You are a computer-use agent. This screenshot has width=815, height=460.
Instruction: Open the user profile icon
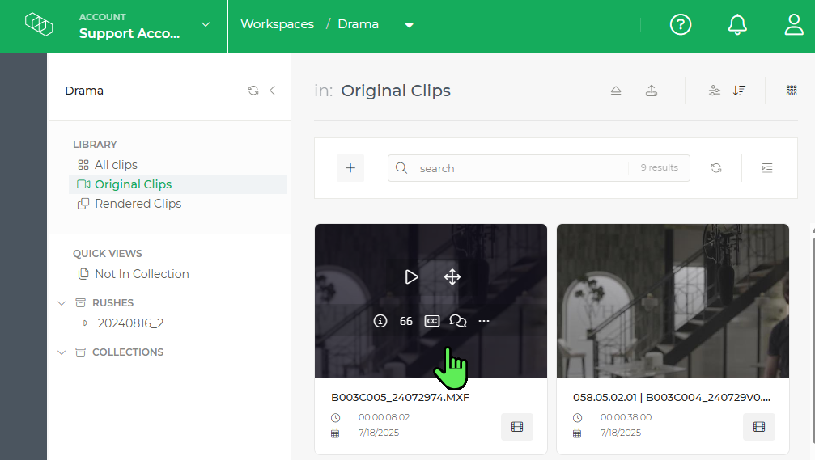tap(794, 24)
